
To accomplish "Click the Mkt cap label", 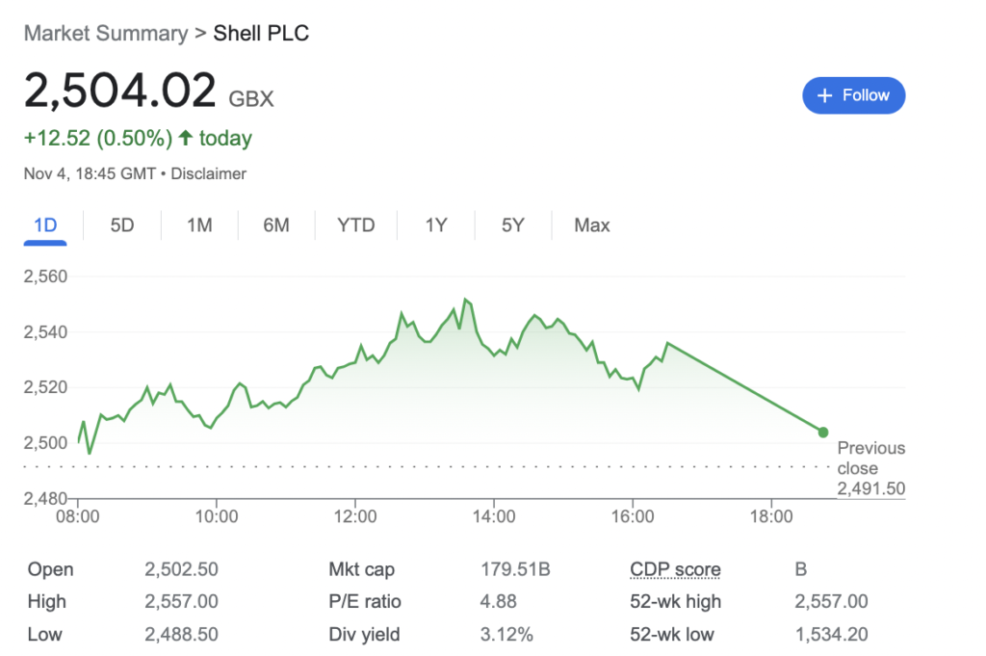I will click(362, 569).
